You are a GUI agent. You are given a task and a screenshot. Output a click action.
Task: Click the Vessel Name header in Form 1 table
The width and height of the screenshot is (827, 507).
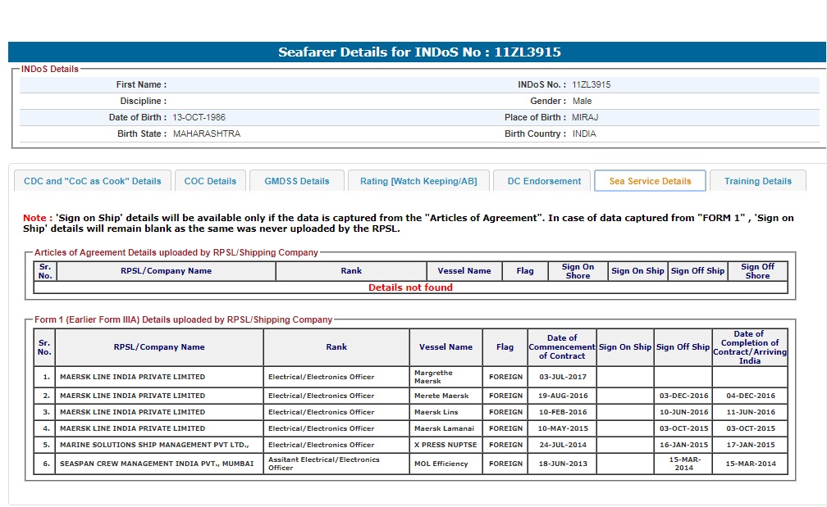pos(445,347)
